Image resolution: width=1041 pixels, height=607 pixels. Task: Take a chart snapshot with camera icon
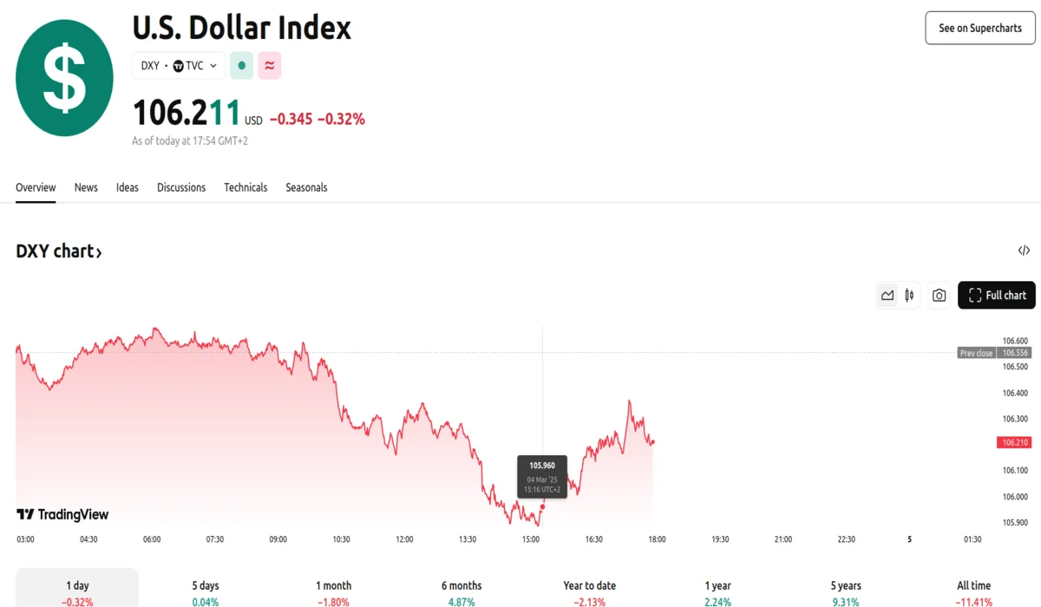(x=939, y=296)
